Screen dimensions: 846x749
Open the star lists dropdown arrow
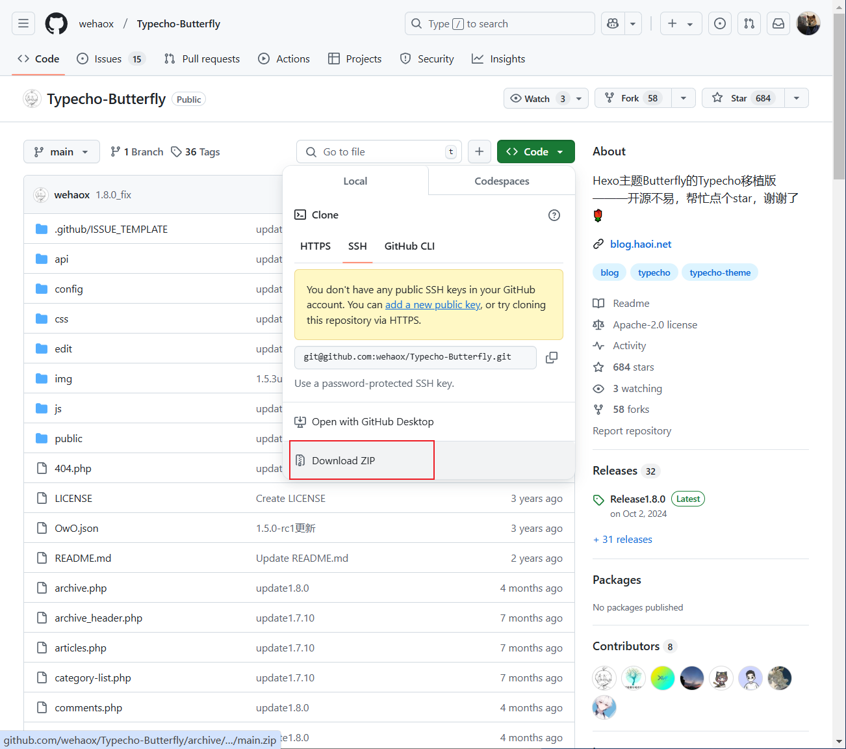click(797, 98)
